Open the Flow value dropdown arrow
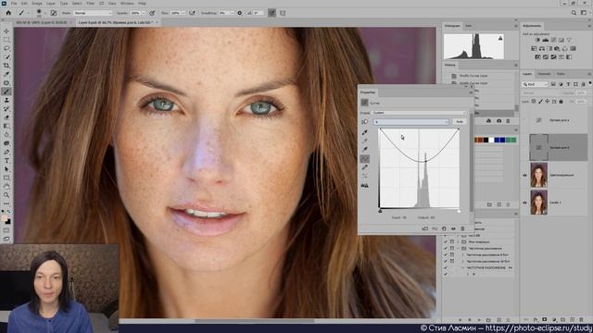Screen dimensions: 593x333 coord(183,13)
